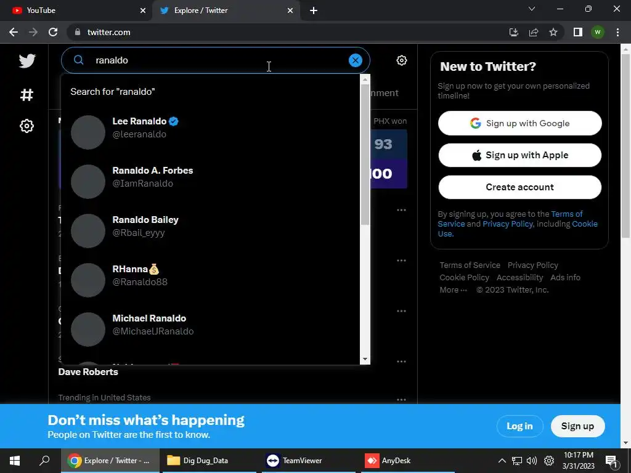Open the blue Privacy Policy link in signup text
The height and width of the screenshot is (473, 631).
pyautogui.click(x=508, y=224)
